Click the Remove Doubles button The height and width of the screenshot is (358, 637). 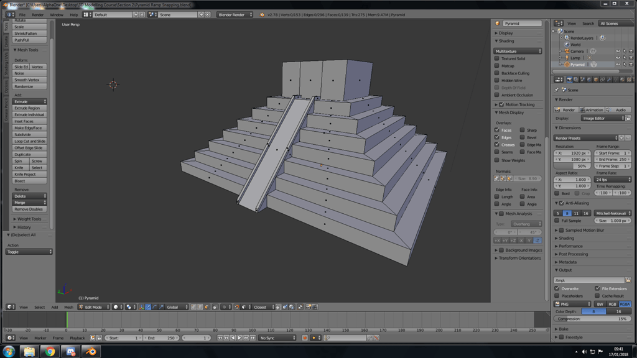tap(29, 209)
